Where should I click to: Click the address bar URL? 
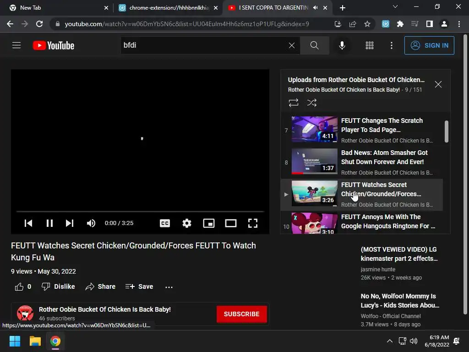(x=187, y=24)
